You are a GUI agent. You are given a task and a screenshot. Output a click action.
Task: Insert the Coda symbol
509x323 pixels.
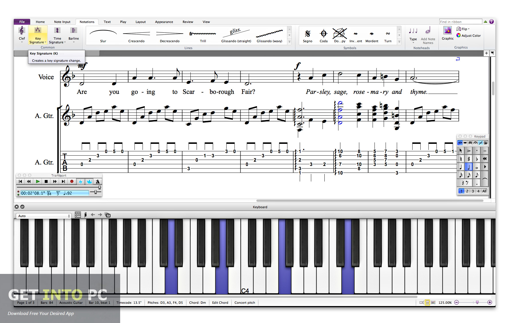coord(324,36)
